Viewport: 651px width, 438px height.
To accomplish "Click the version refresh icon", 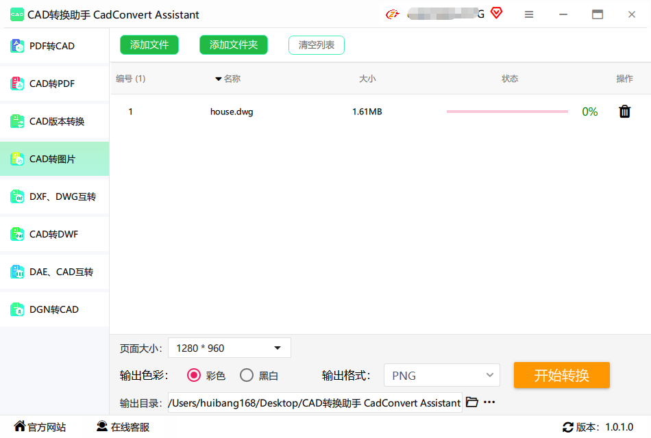I will [x=568, y=427].
